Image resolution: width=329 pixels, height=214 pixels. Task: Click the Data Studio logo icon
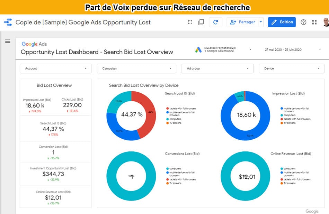[8, 22]
